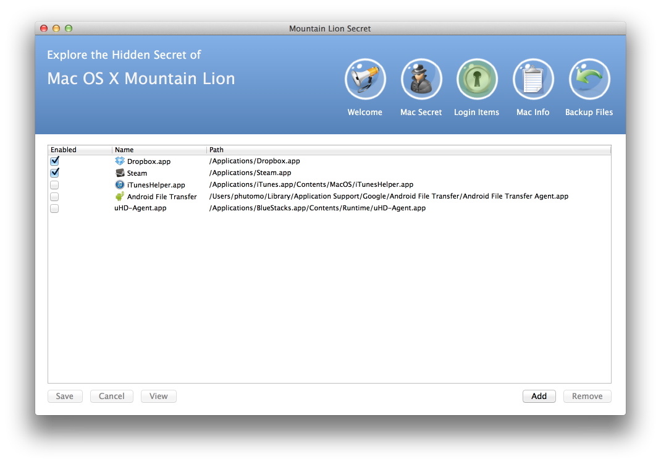Close the Mountain Lion Secret window
Viewport: 661px width, 464px height.
point(44,28)
